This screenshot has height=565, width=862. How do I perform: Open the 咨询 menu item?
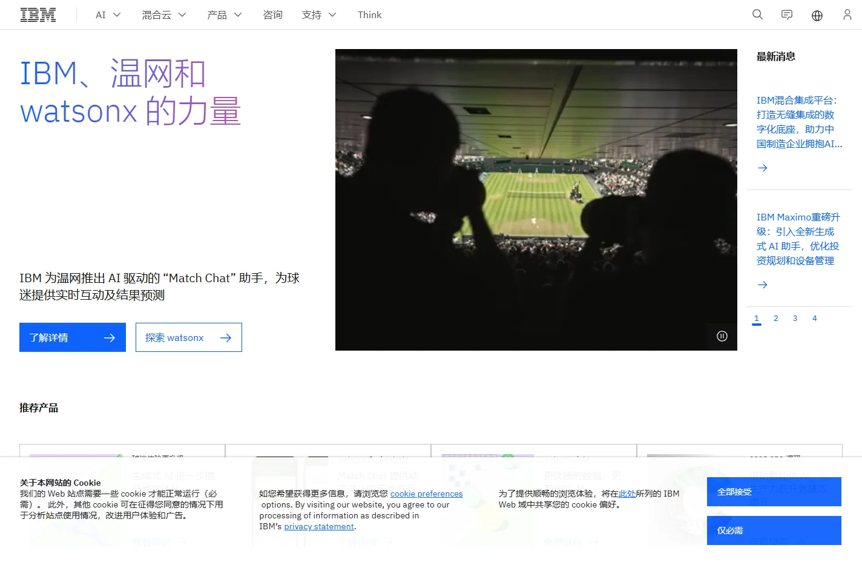click(x=272, y=15)
